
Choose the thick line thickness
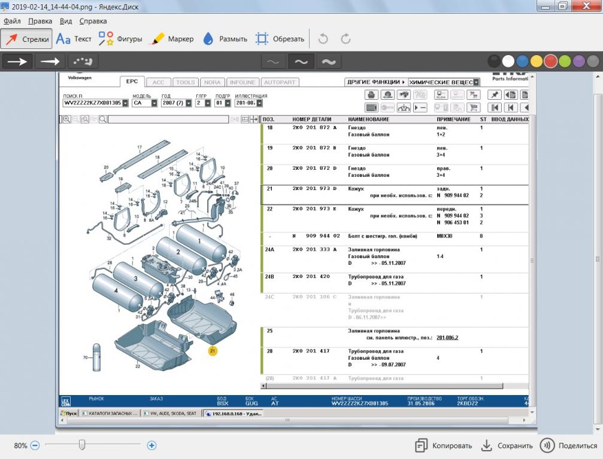coord(328,62)
